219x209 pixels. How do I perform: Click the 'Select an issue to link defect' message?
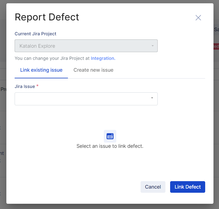(110, 146)
